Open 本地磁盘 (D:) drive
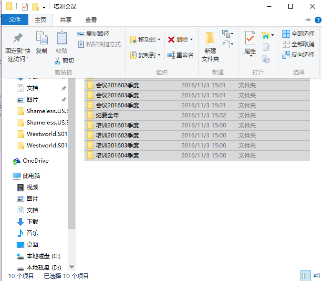The width and height of the screenshot is (322, 281). tap(39, 268)
